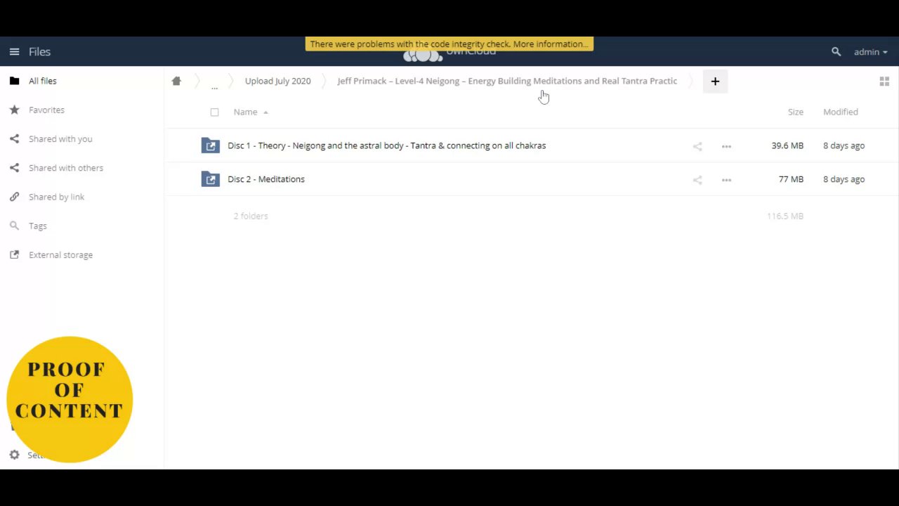Open Upload July 2020 breadcrumb

coord(277,81)
